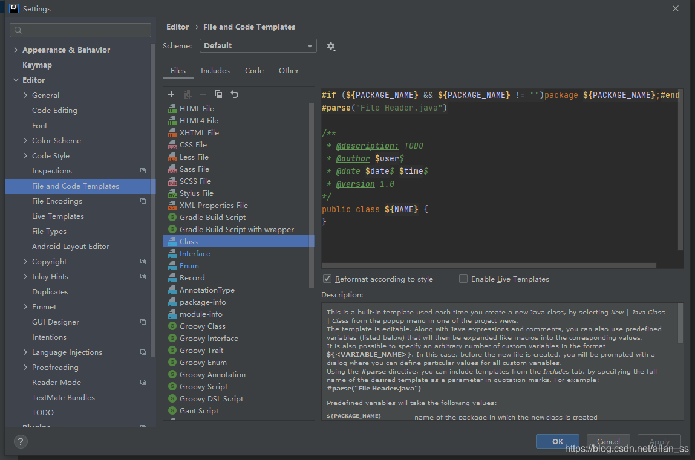The width and height of the screenshot is (695, 460).
Task: Expand Appearance & Behavior section
Action: tap(16, 50)
